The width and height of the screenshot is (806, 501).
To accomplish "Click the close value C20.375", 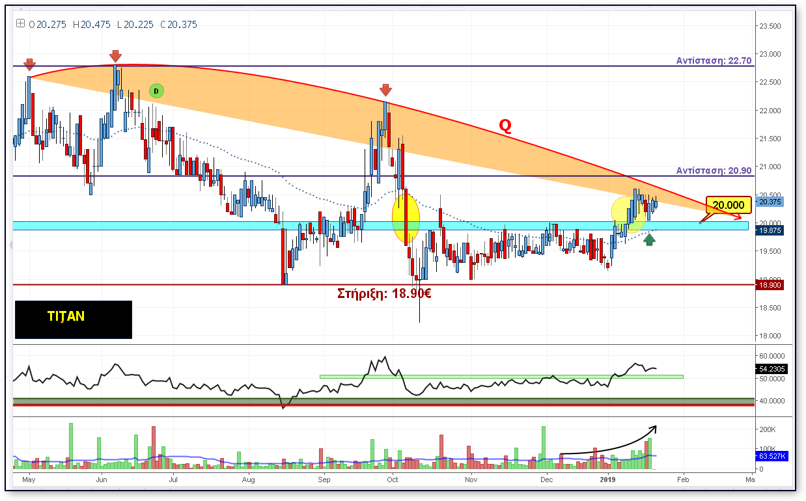I will point(178,25).
